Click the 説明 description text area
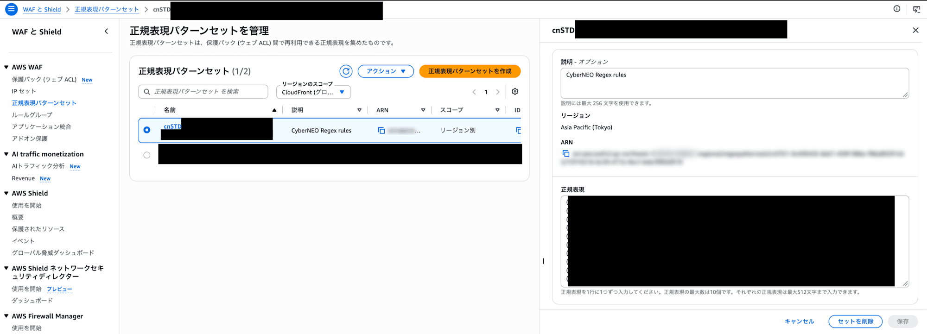The image size is (927, 334). pyautogui.click(x=735, y=83)
